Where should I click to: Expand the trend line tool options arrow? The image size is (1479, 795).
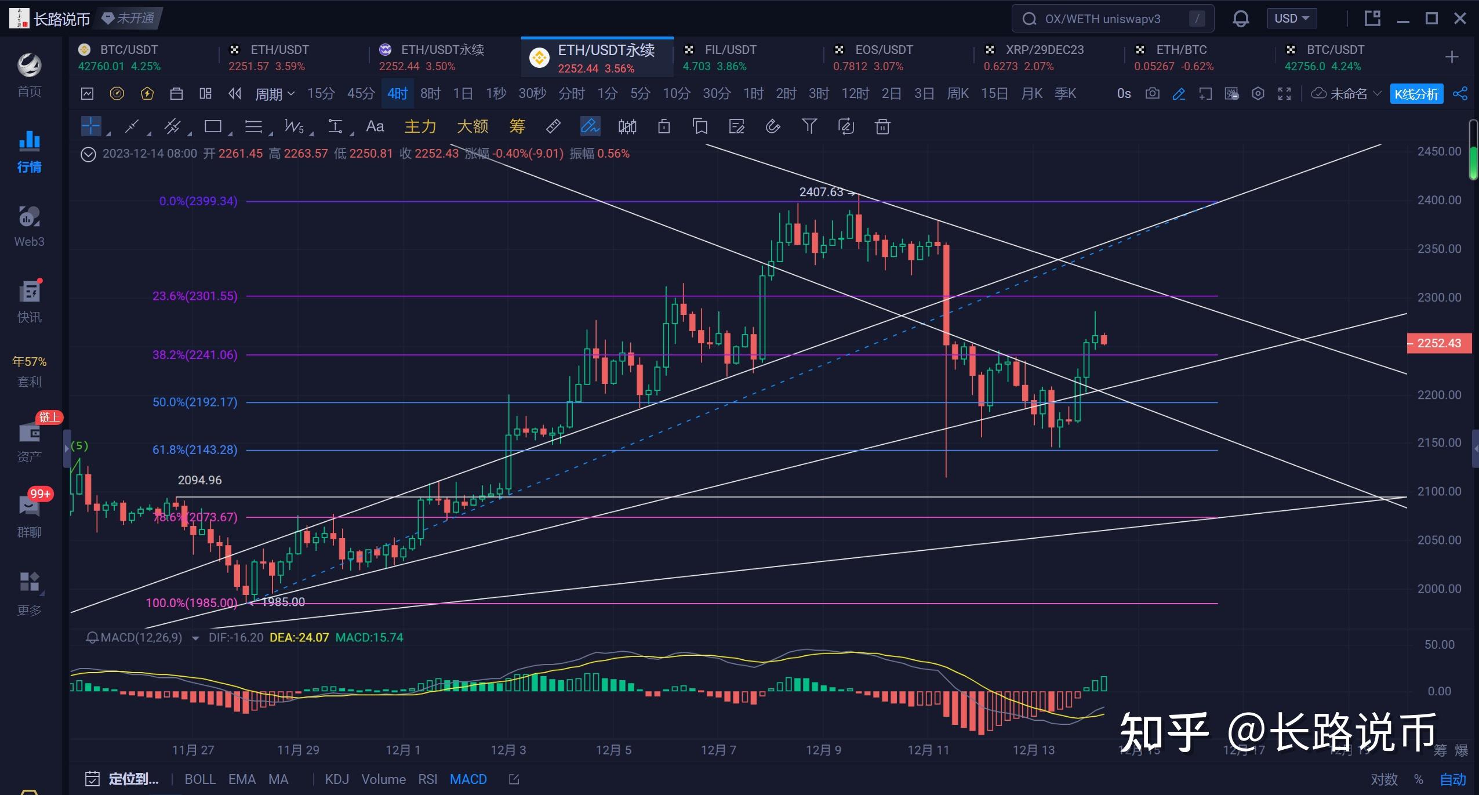149,134
